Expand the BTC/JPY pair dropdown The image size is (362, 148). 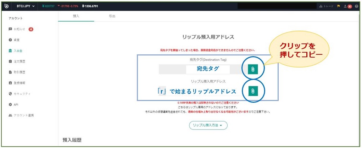25,6
